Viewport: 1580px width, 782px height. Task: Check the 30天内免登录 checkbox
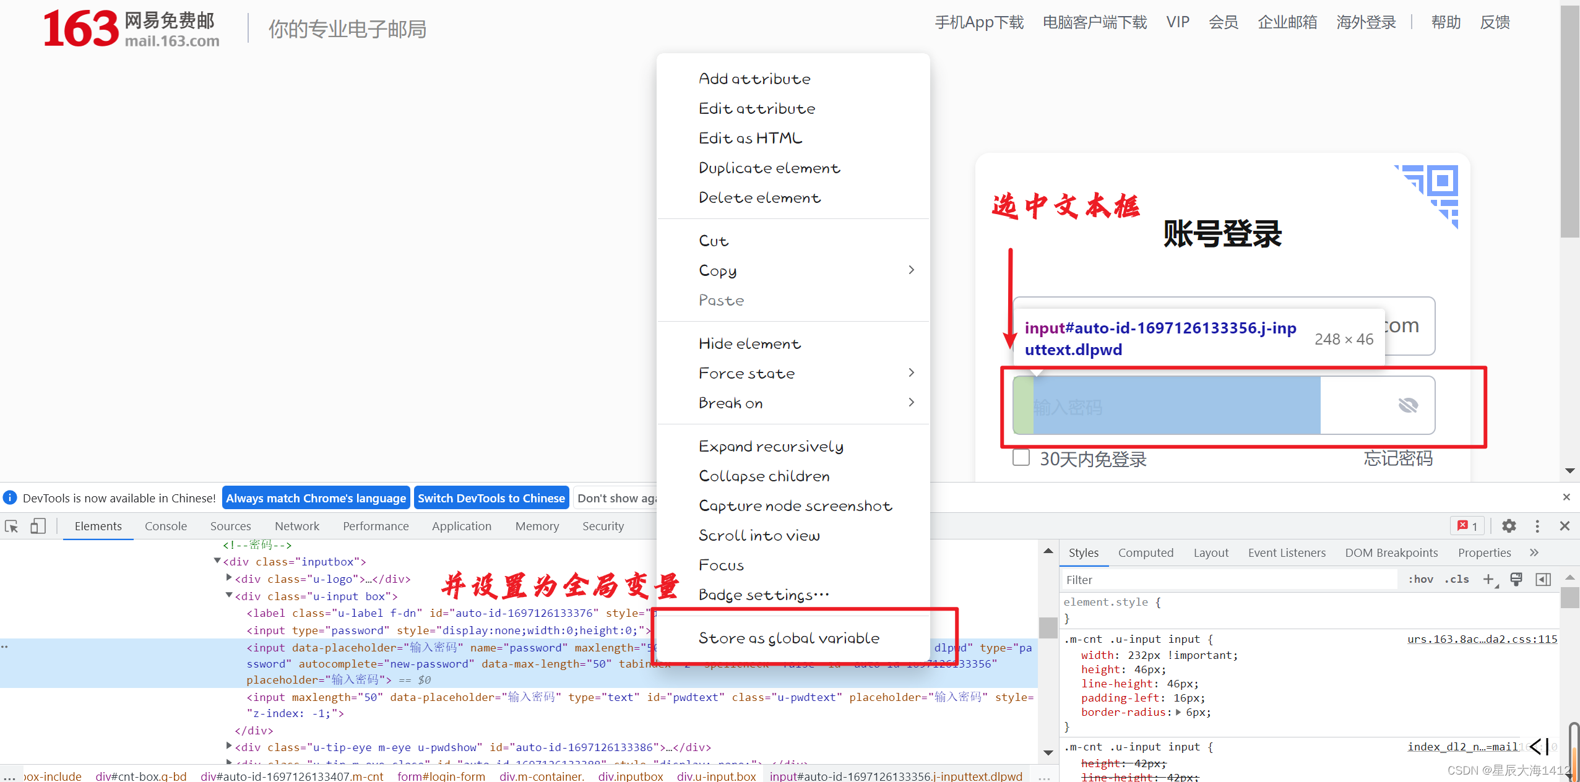coord(1021,458)
